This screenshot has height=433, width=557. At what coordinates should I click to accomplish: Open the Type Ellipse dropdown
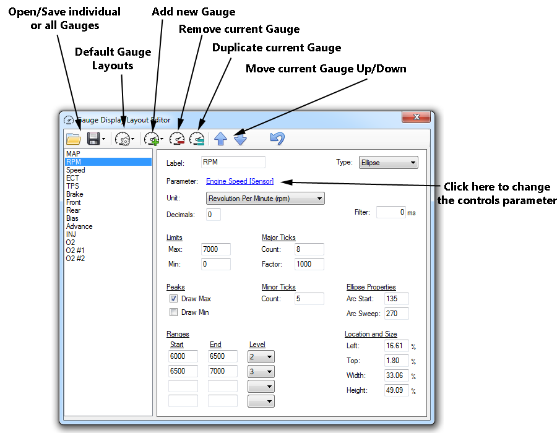(388, 163)
